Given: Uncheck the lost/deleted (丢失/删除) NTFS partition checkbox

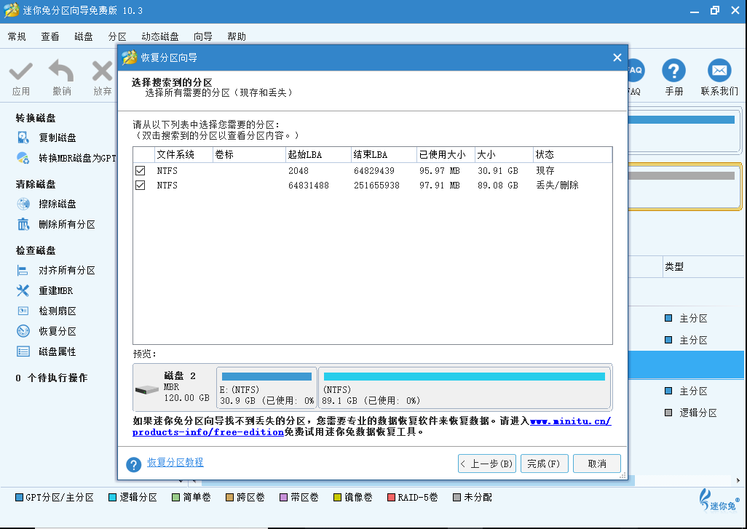Looking at the screenshot, I should pyautogui.click(x=140, y=185).
